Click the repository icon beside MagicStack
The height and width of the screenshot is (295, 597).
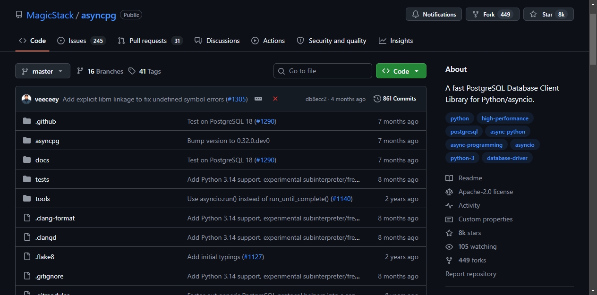(x=19, y=15)
